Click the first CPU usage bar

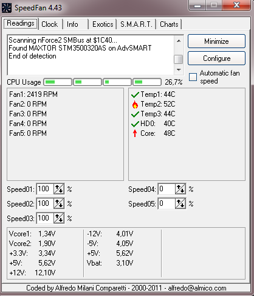[x=58, y=82]
